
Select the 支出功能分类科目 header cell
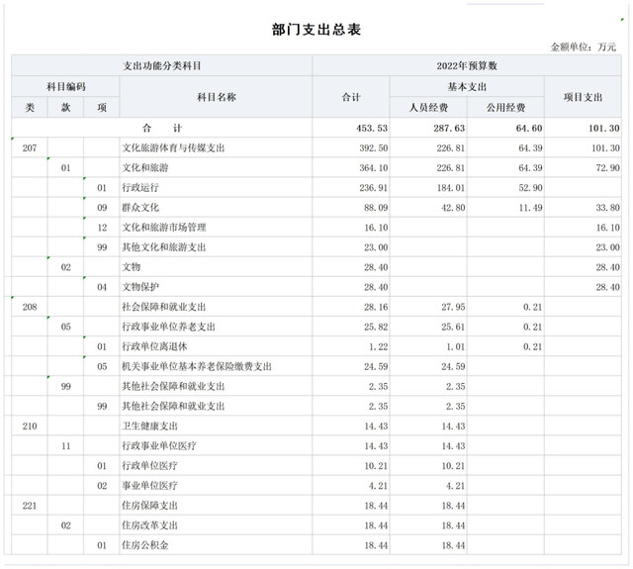[x=162, y=65]
